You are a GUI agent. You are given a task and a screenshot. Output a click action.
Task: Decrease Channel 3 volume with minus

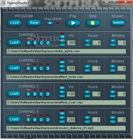tap(62, 96)
